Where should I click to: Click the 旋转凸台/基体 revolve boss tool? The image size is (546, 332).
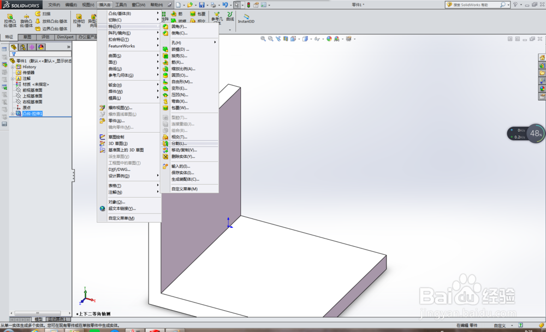(x=26, y=21)
